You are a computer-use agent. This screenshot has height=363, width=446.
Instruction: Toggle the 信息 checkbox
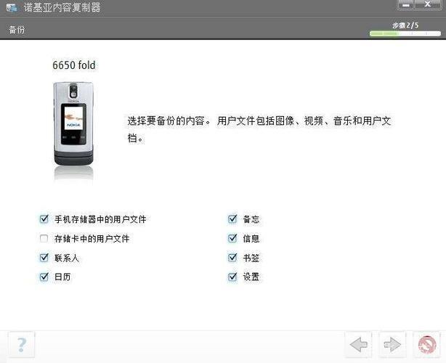(x=232, y=238)
